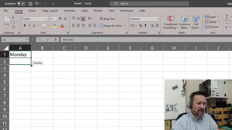Click the Comma Style icon

coord(145,26)
